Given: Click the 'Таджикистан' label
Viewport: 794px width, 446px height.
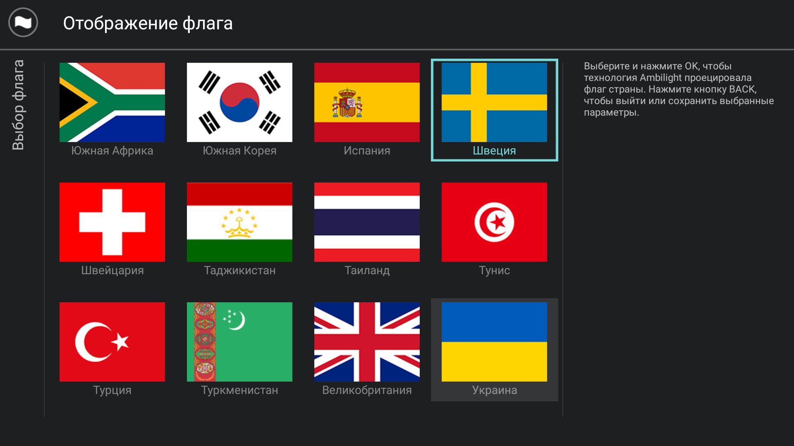Looking at the screenshot, I should (x=239, y=270).
